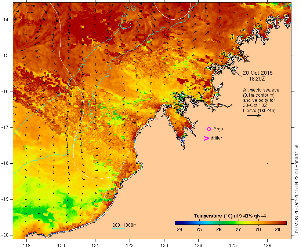Click the IMOS copyright timestamp text
The image size is (301, 249).
(297, 189)
